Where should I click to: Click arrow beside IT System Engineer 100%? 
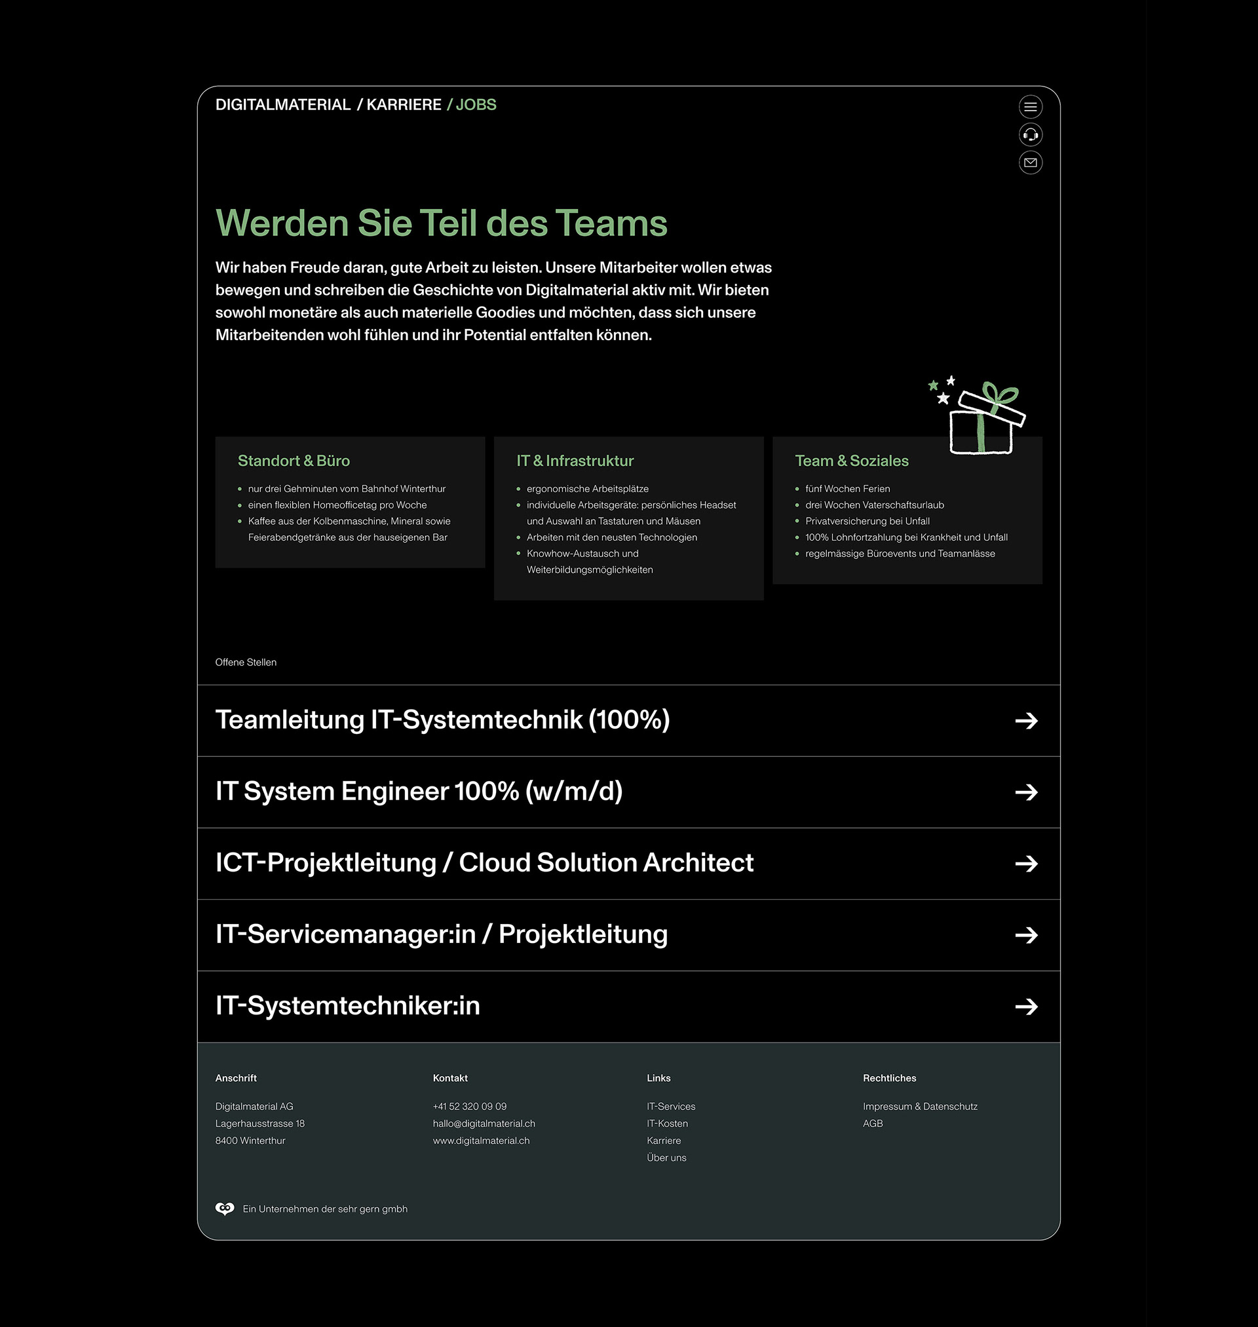1026,792
